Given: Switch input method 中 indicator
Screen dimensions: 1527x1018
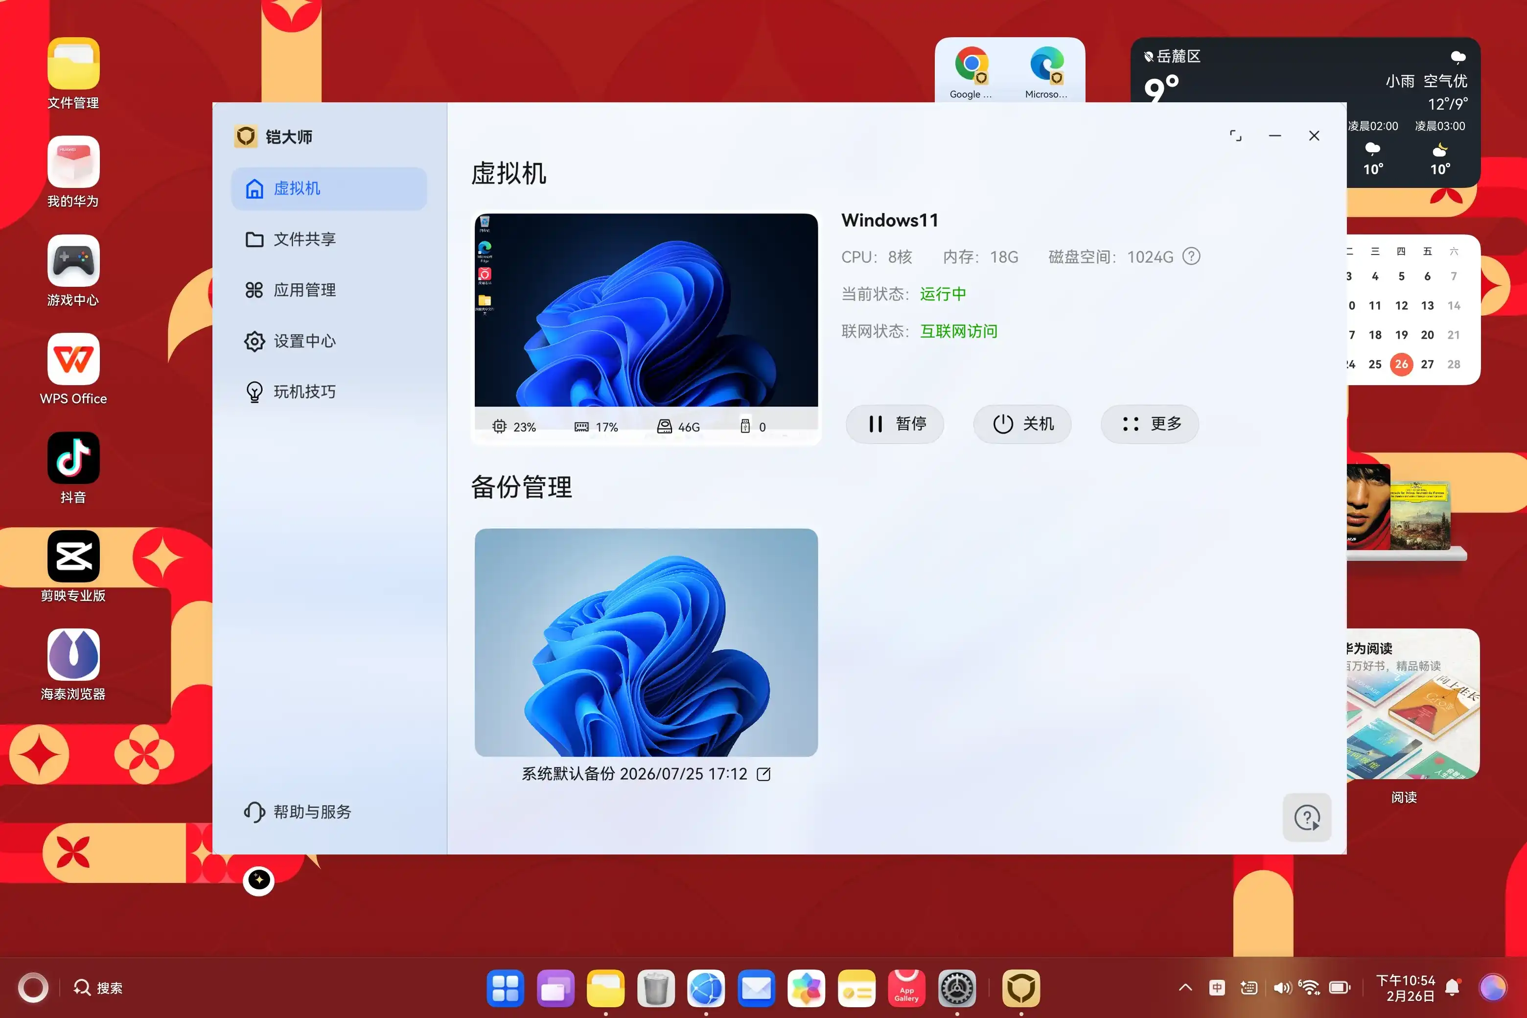Looking at the screenshot, I should tap(1217, 988).
